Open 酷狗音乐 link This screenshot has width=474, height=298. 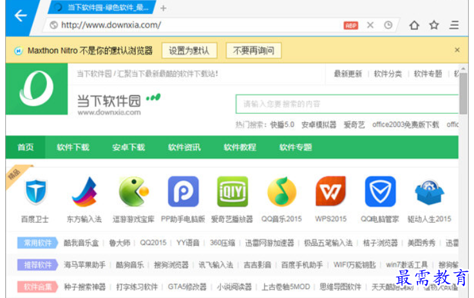[x=130, y=265]
